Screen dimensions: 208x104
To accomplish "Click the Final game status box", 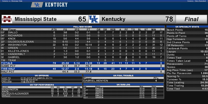I will (191, 19).
